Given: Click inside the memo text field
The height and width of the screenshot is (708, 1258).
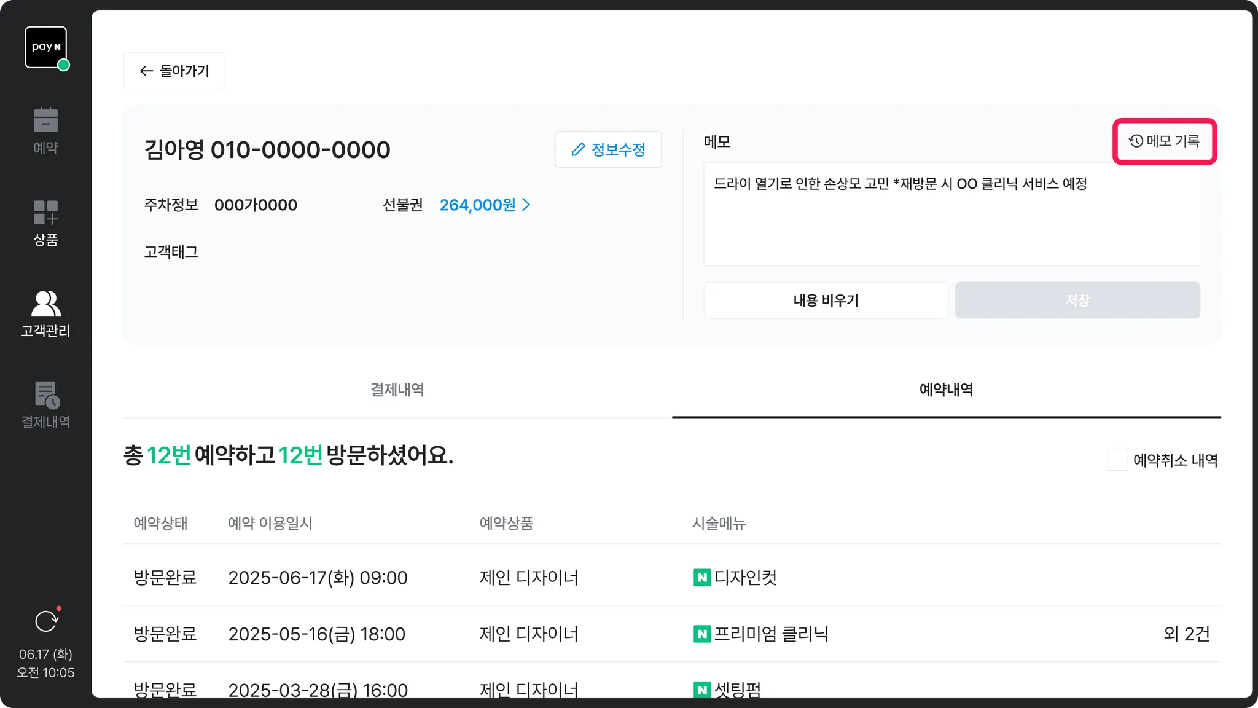Looking at the screenshot, I should tap(951, 221).
